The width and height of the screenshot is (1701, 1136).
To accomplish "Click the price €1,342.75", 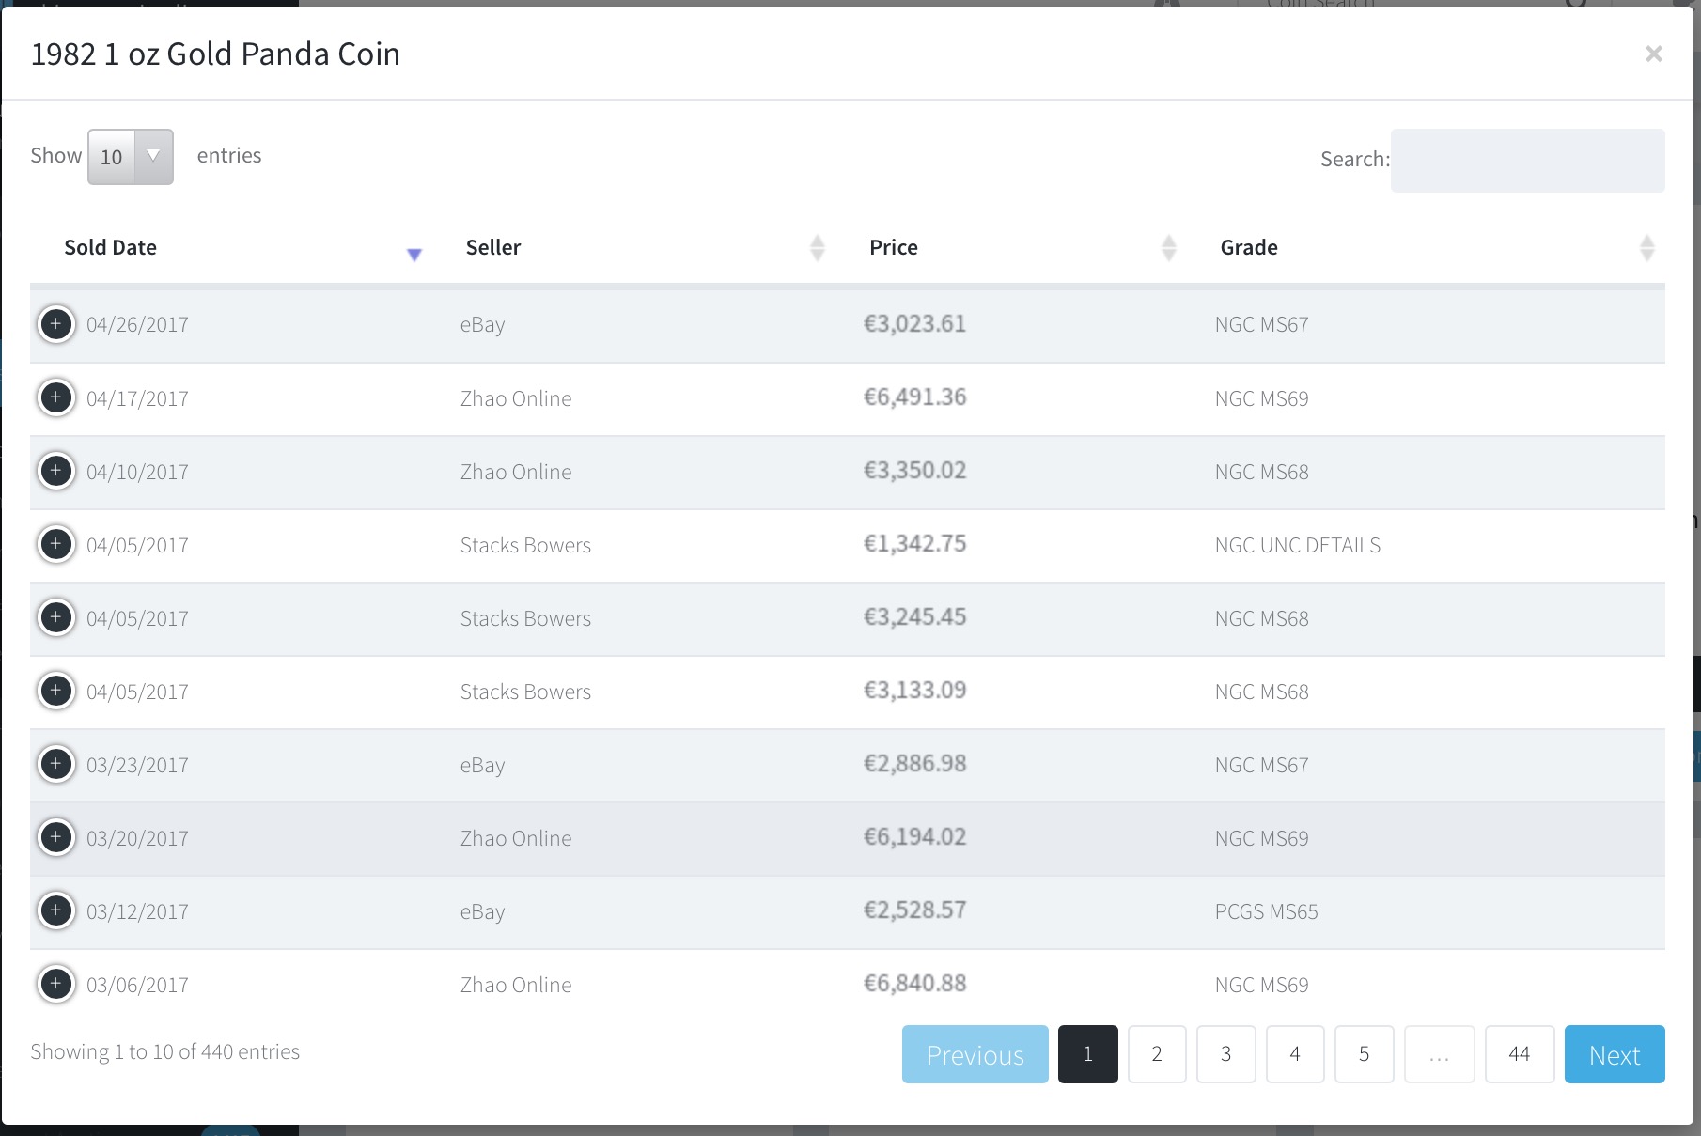I will tap(915, 544).
